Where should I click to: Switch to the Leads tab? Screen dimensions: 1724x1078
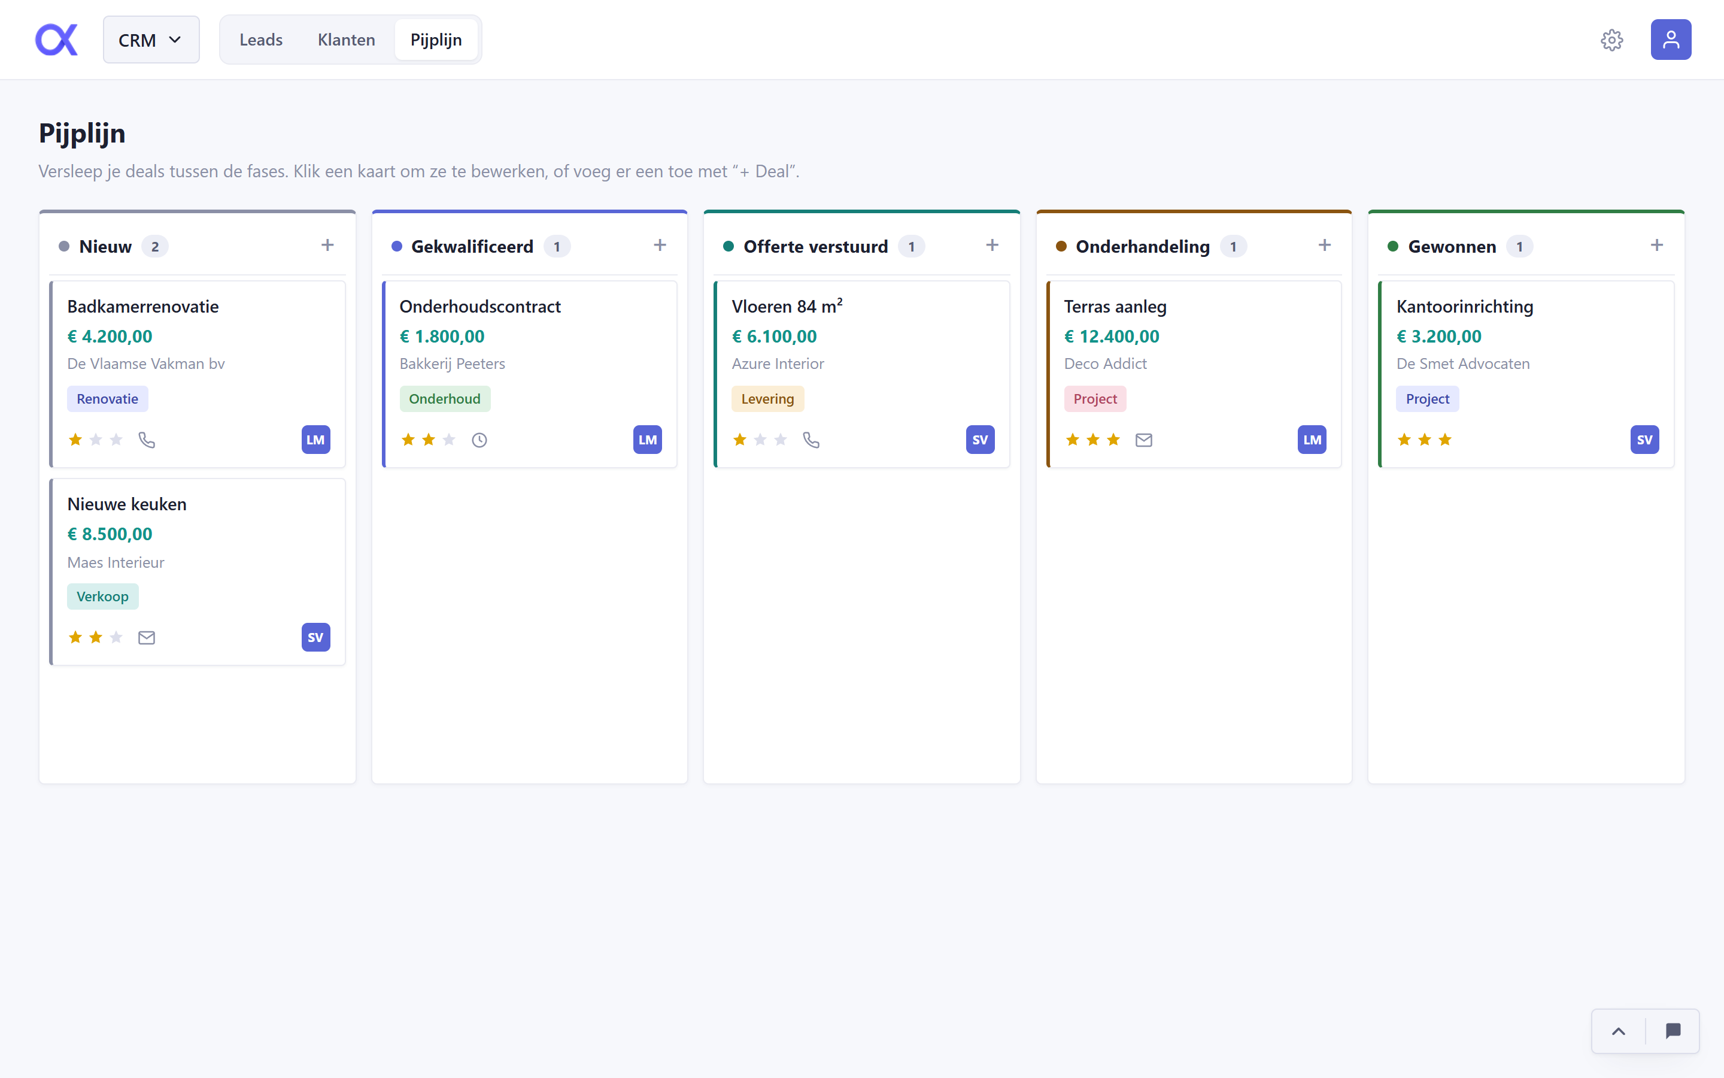pos(261,40)
